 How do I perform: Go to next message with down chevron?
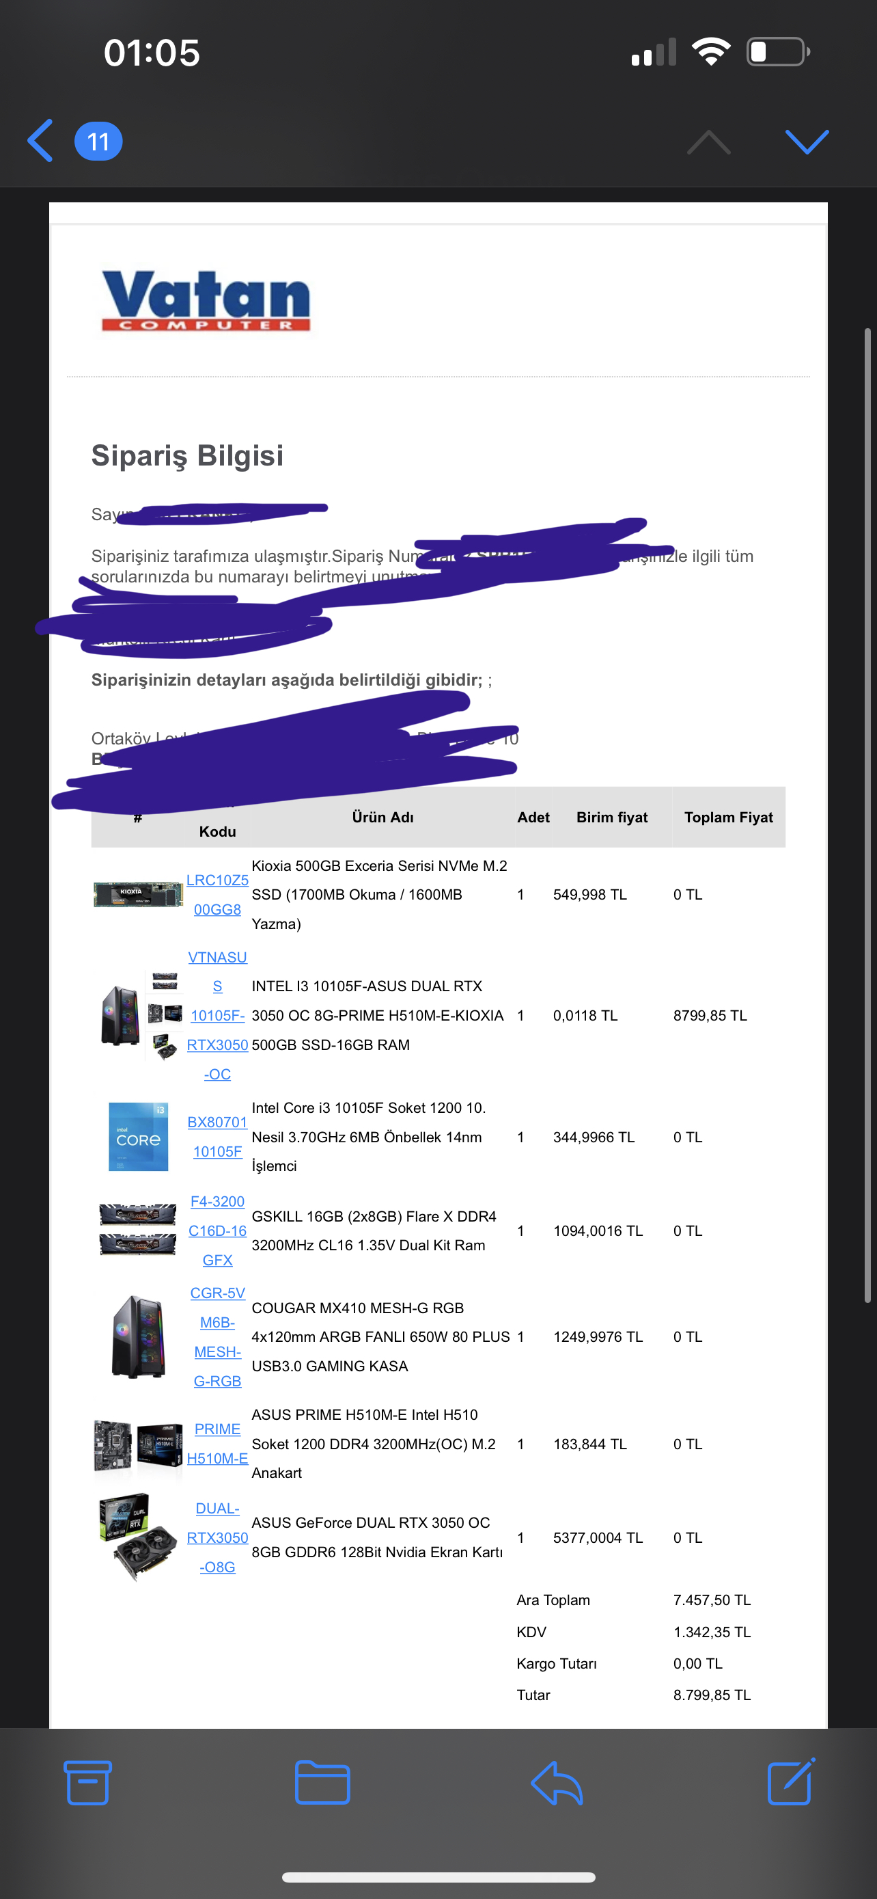coord(807,142)
